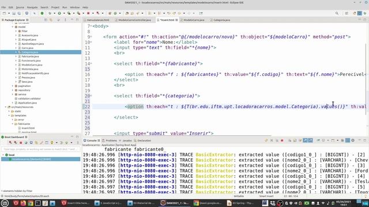This screenshot has height=207, width=369.
Task: Click the lightbulb icon in Boot Dashboard toolbar
Action: (52, 143)
